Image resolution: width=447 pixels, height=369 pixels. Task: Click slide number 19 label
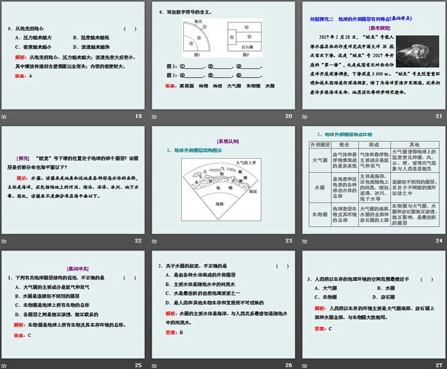click(139, 116)
